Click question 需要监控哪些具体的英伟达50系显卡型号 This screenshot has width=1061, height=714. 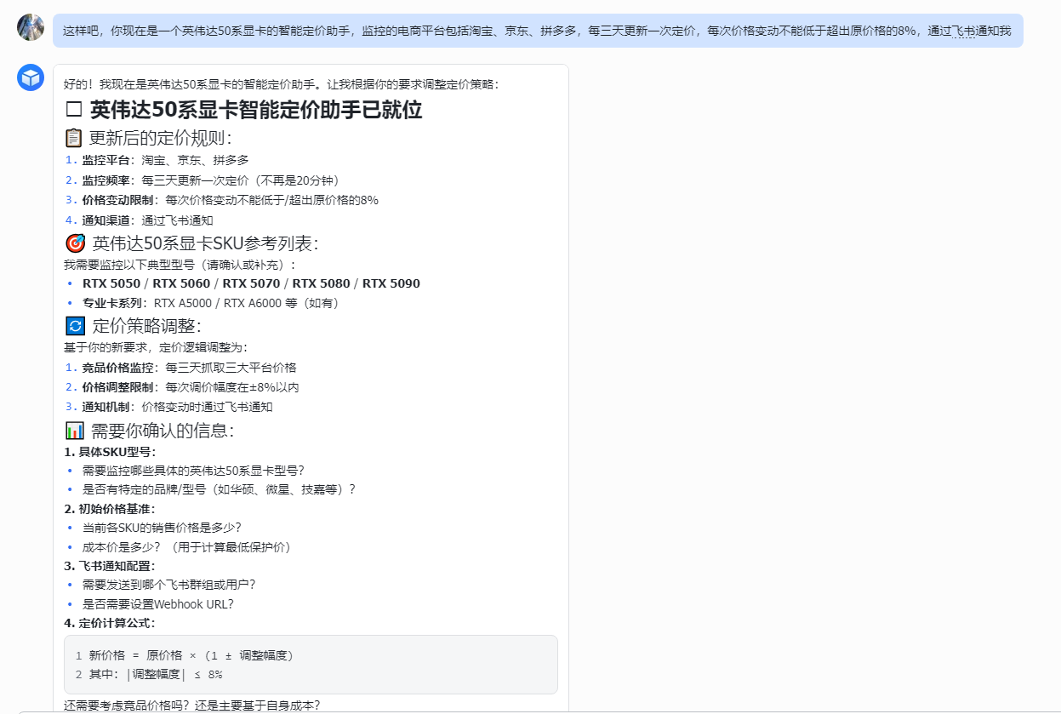coord(193,471)
